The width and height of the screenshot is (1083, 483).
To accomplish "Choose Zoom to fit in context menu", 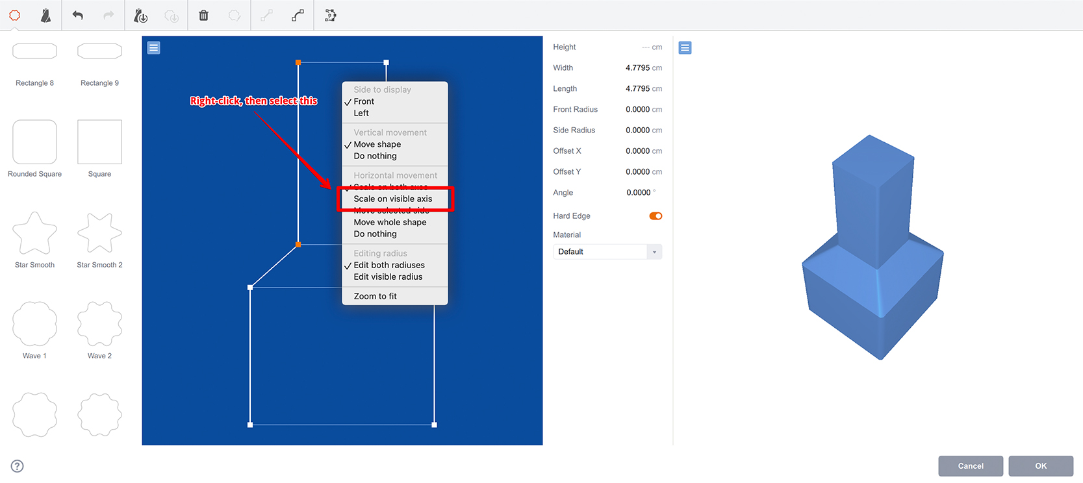I will [x=375, y=296].
